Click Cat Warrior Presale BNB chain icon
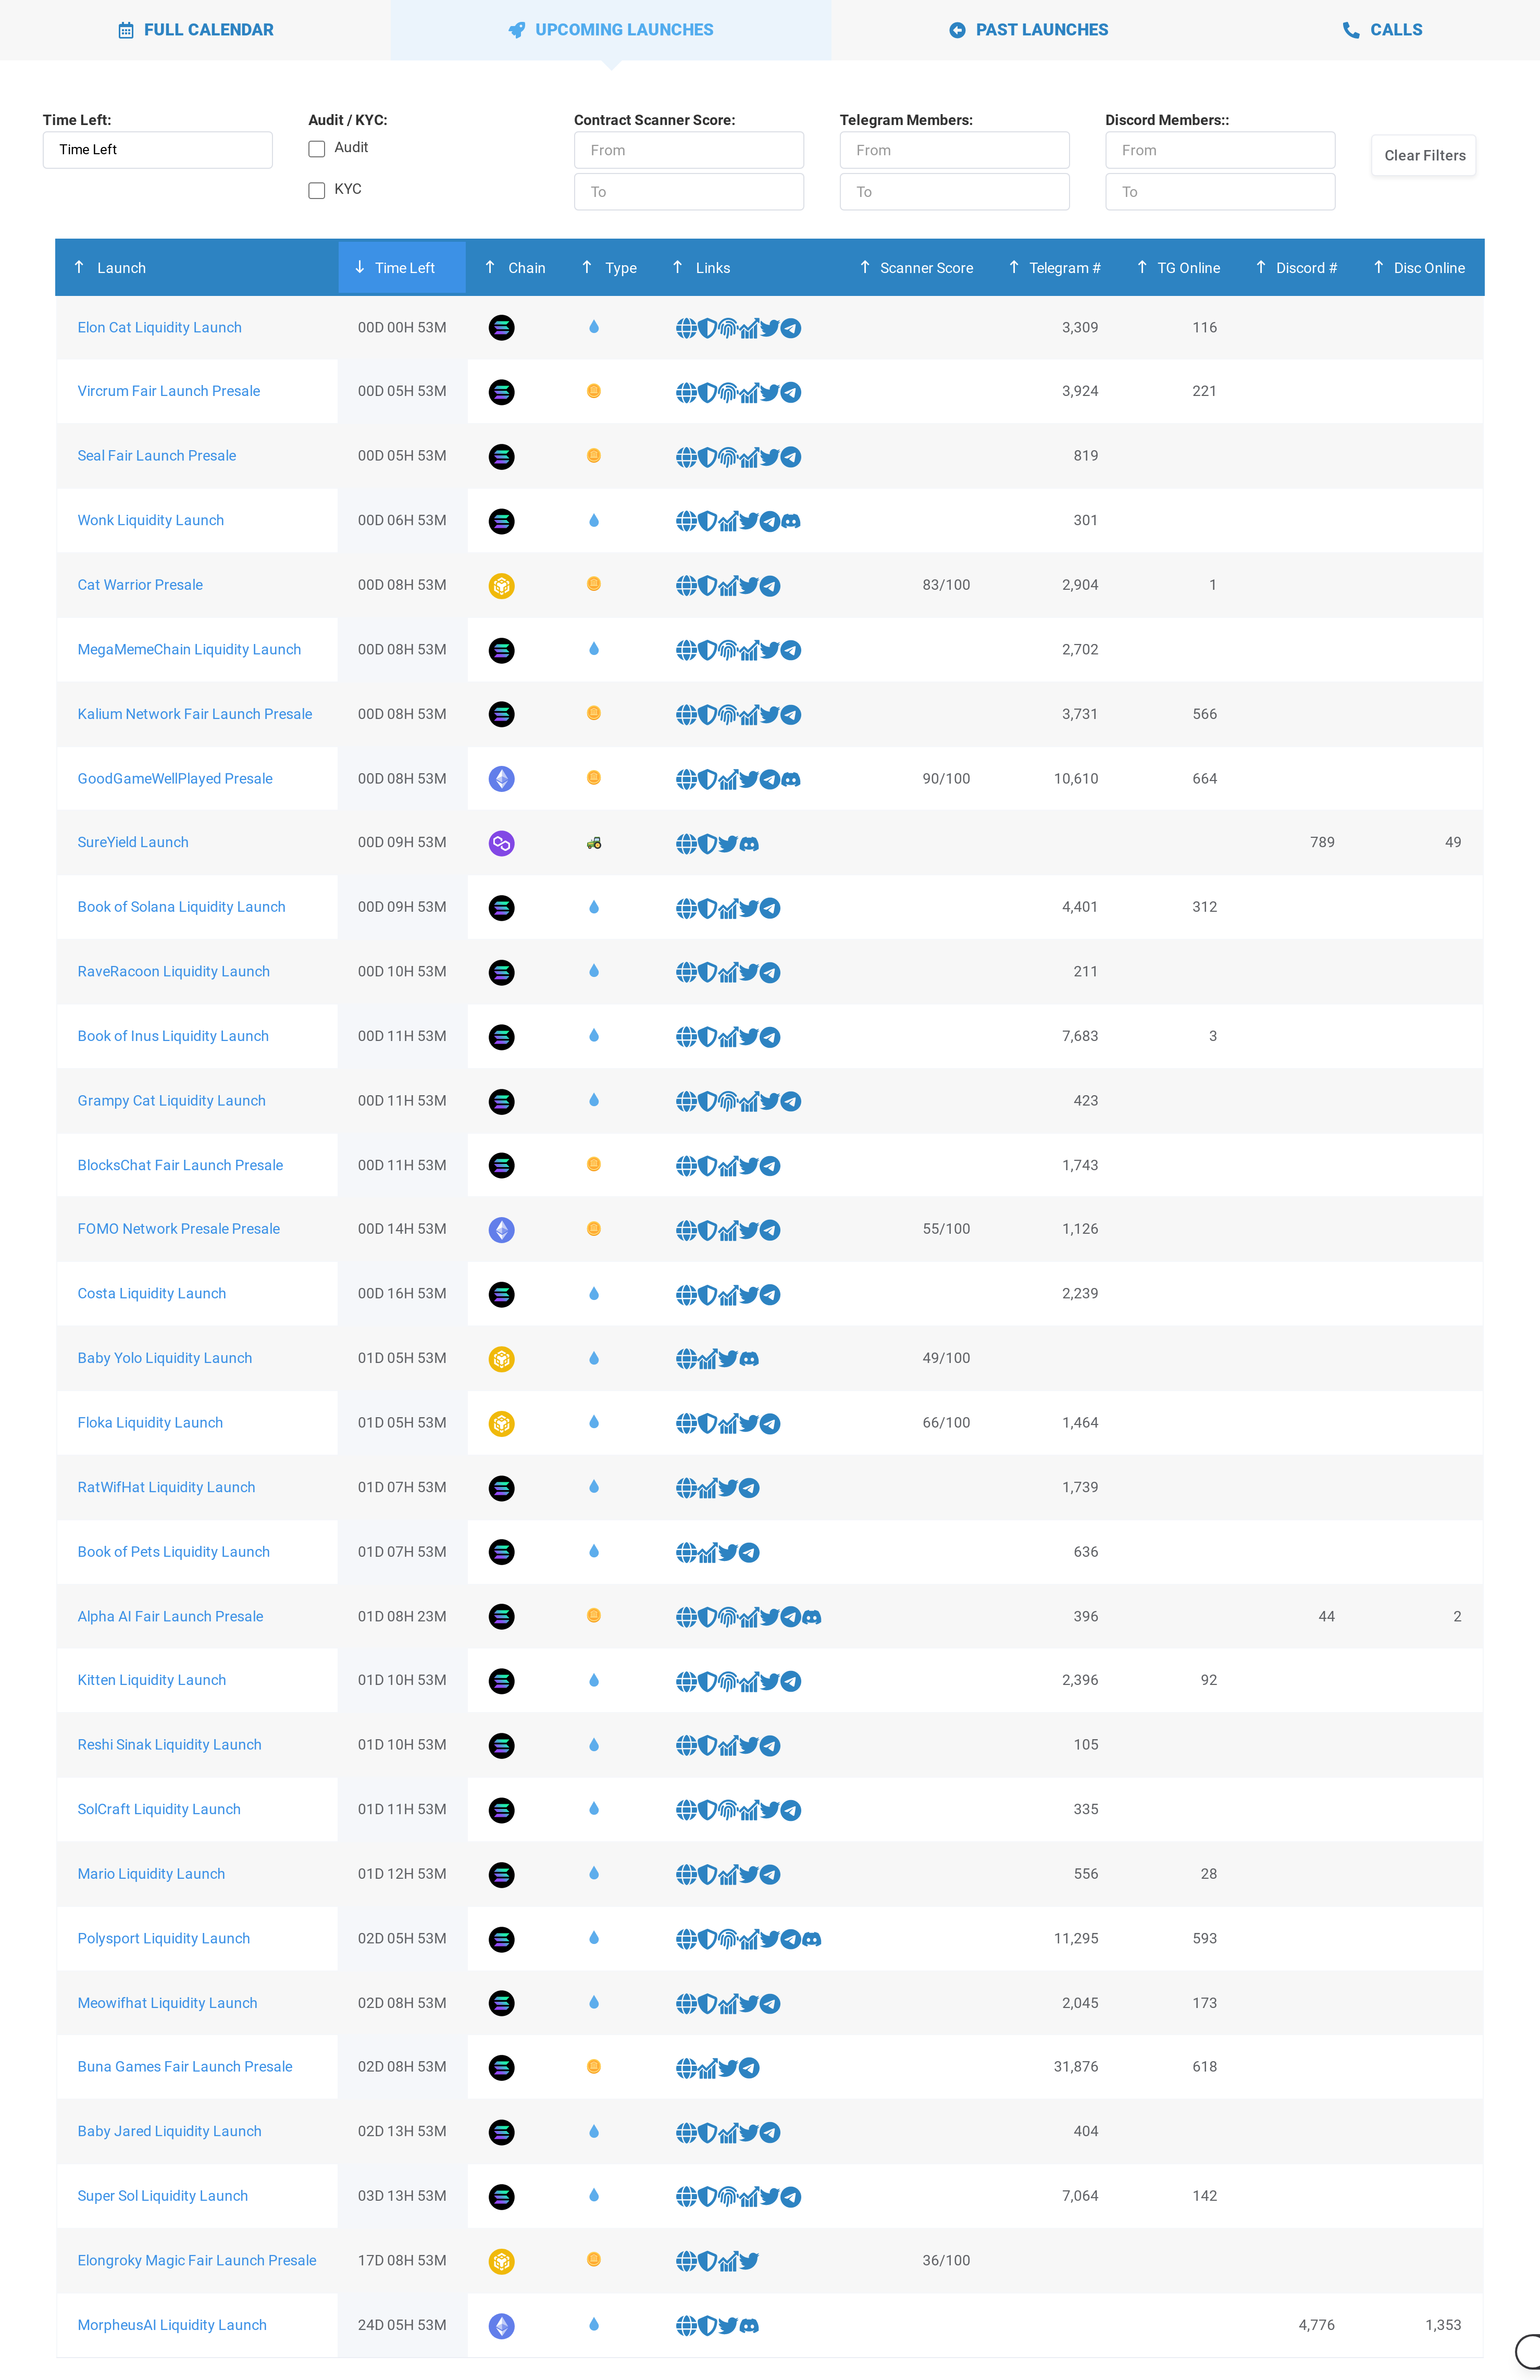The height and width of the screenshot is (2380, 1540). click(x=502, y=585)
